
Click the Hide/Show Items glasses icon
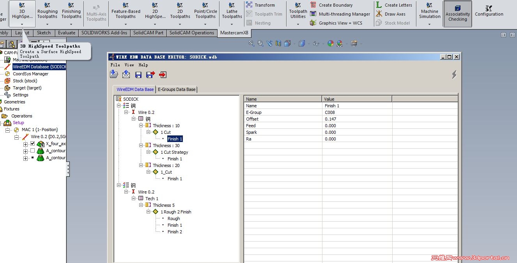pos(316,43)
